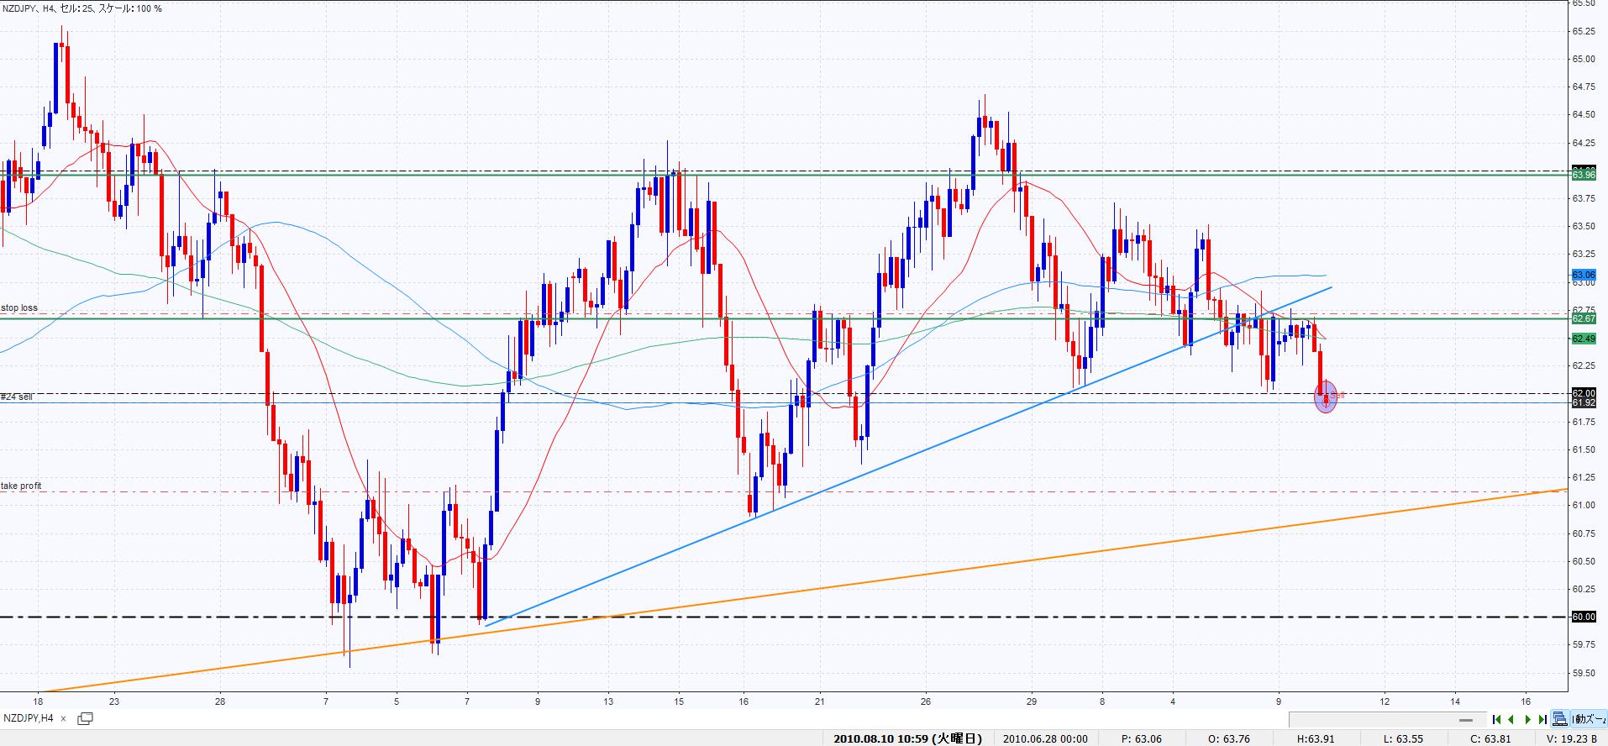The image size is (1608, 746).
Task: Click the NZDJPY H4 chart title text
Action: pyautogui.click(x=82, y=8)
